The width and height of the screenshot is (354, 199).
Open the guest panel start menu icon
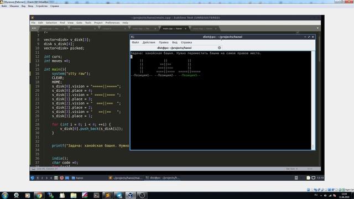click(33, 178)
